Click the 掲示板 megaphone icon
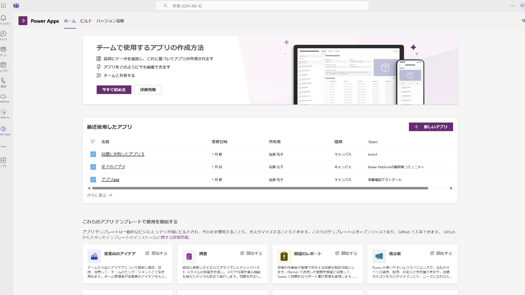Screen dimensions: 525x295 tap(379, 256)
